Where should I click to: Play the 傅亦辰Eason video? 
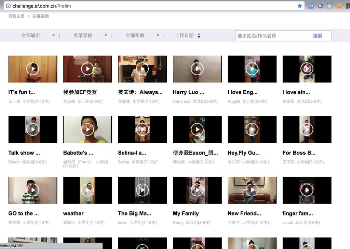point(197,130)
